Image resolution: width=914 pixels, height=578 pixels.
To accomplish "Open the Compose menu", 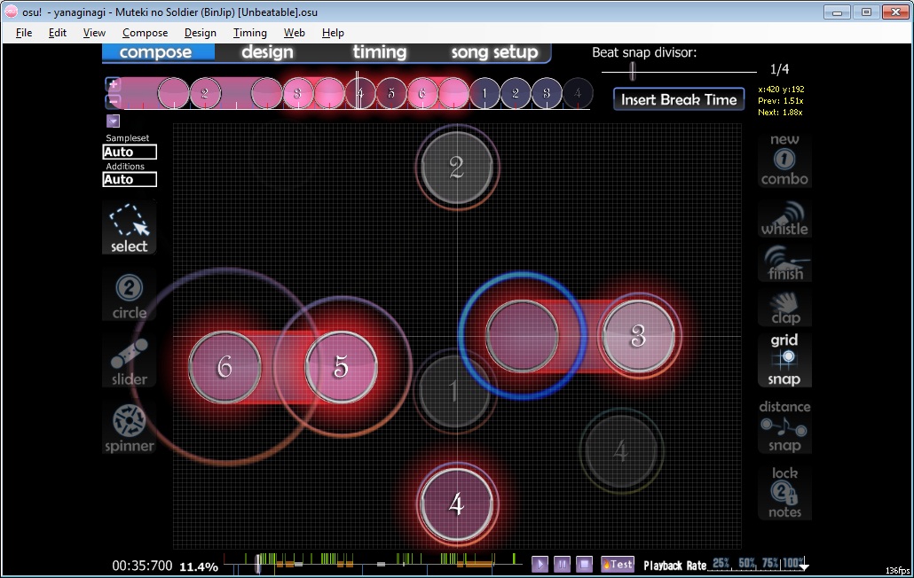I will (146, 33).
